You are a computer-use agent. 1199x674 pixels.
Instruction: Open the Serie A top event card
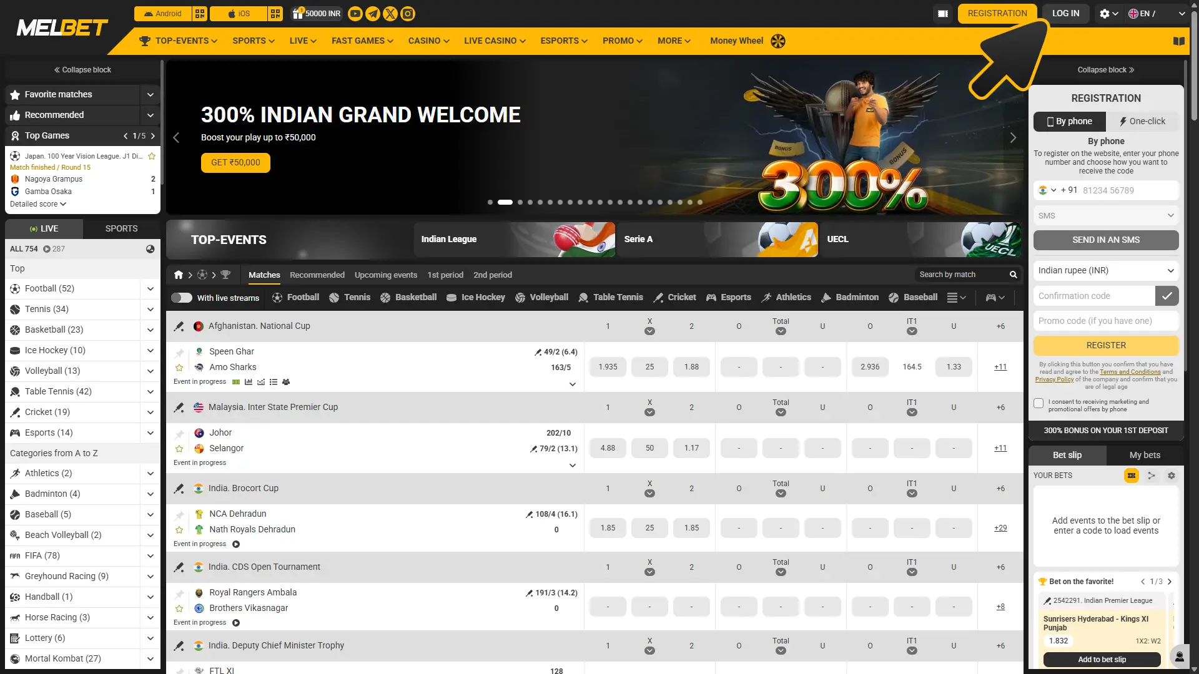[x=718, y=240]
